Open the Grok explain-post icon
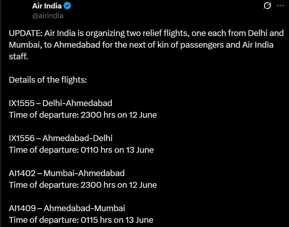Screen dimensions: 289x227 pos(267,6)
